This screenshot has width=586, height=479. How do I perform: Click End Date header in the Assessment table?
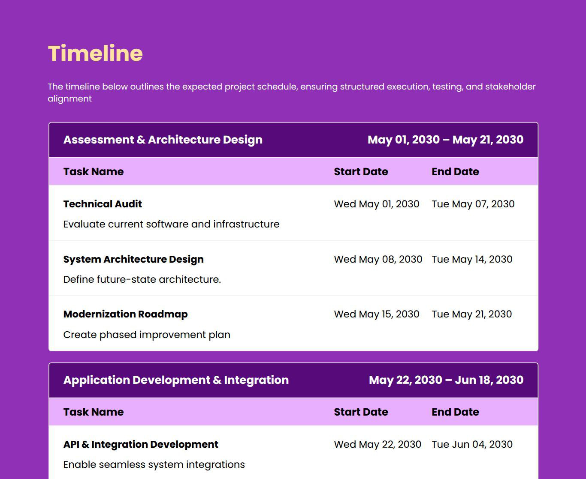click(x=455, y=171)
